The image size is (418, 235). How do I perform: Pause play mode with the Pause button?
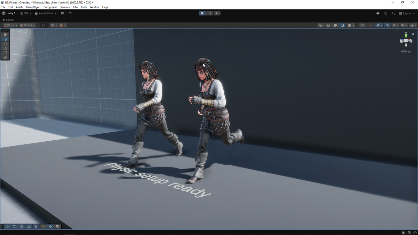point(209,13)
